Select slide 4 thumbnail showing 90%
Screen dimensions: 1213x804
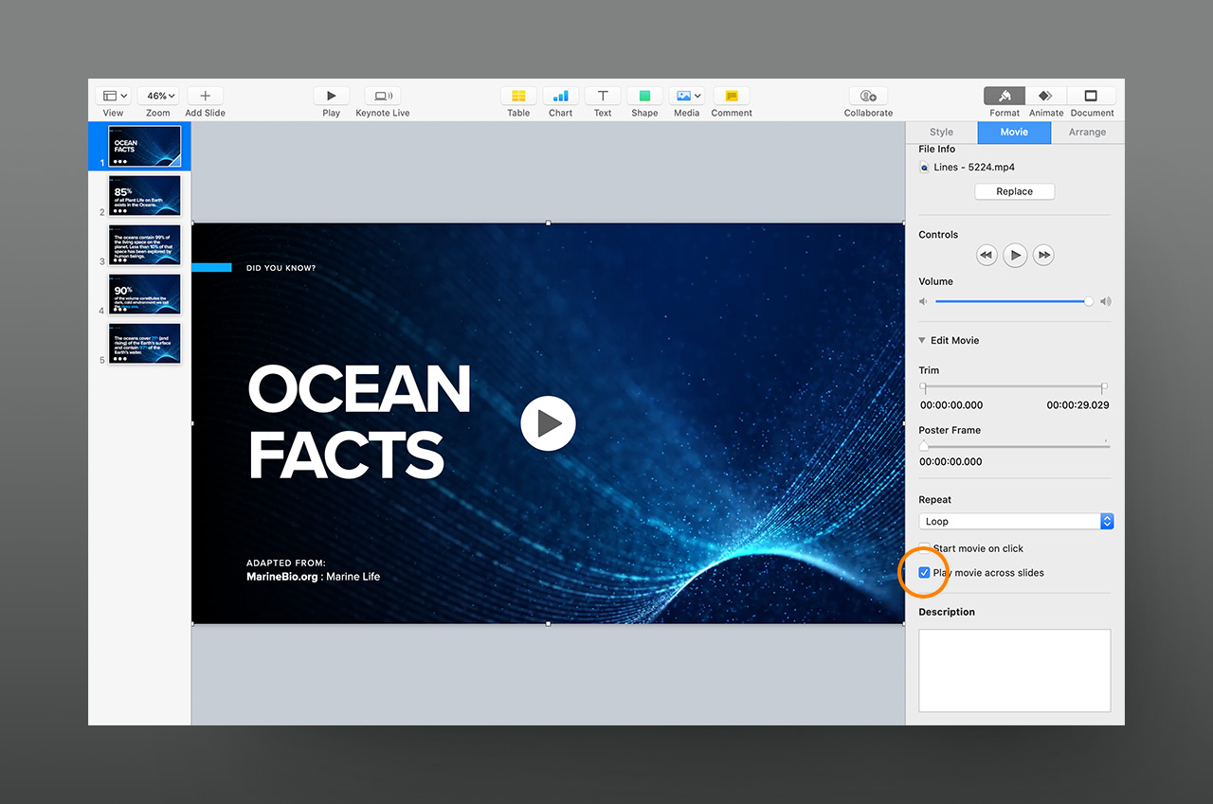click(144, 295)
